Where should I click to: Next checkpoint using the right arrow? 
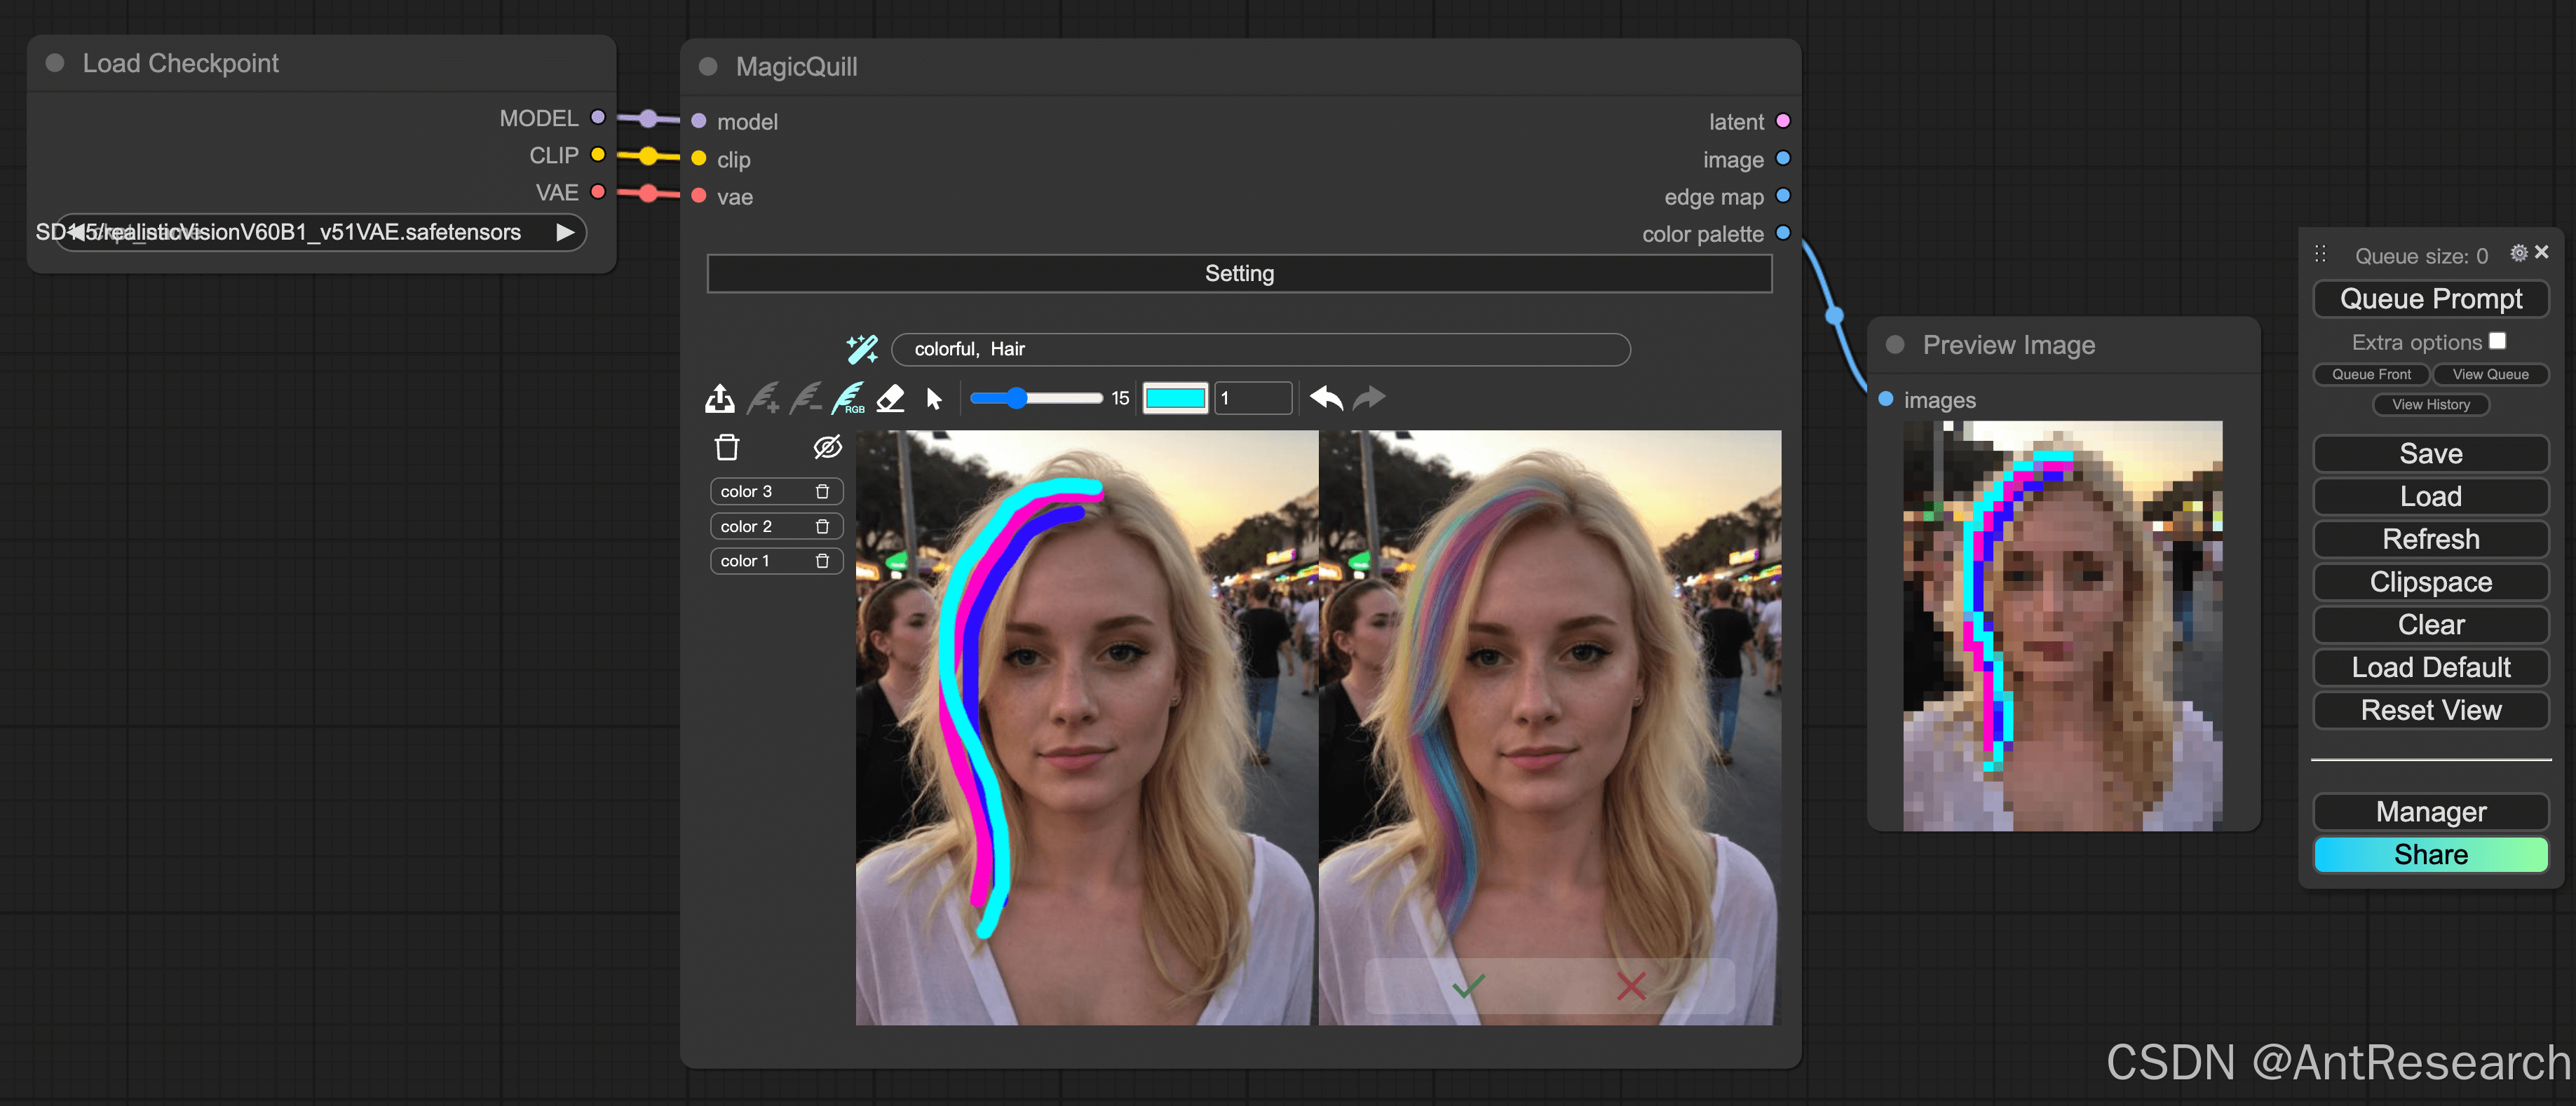(565, 232)
